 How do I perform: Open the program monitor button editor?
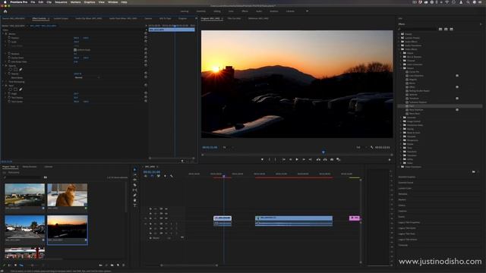[390, 160]
